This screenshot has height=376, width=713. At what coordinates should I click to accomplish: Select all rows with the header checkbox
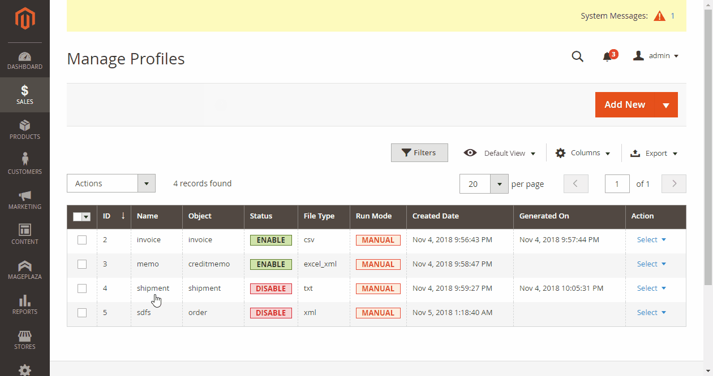tap(81, 217)
